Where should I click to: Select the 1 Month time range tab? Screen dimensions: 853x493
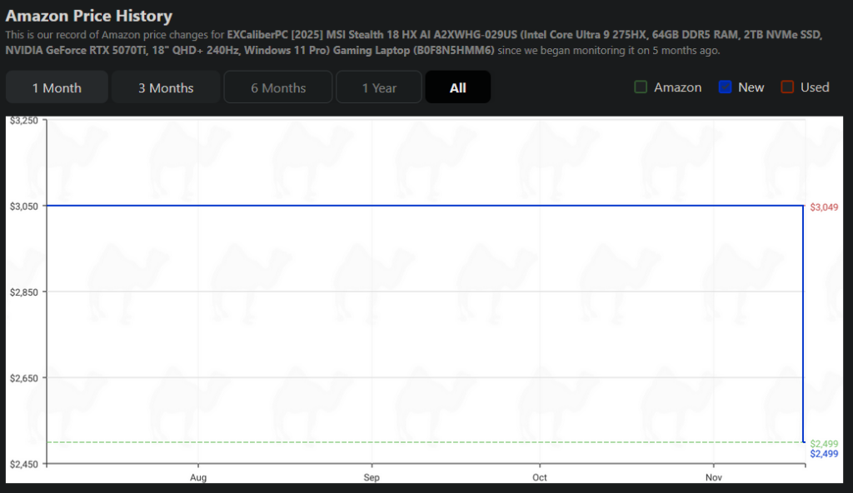[57, 87]
